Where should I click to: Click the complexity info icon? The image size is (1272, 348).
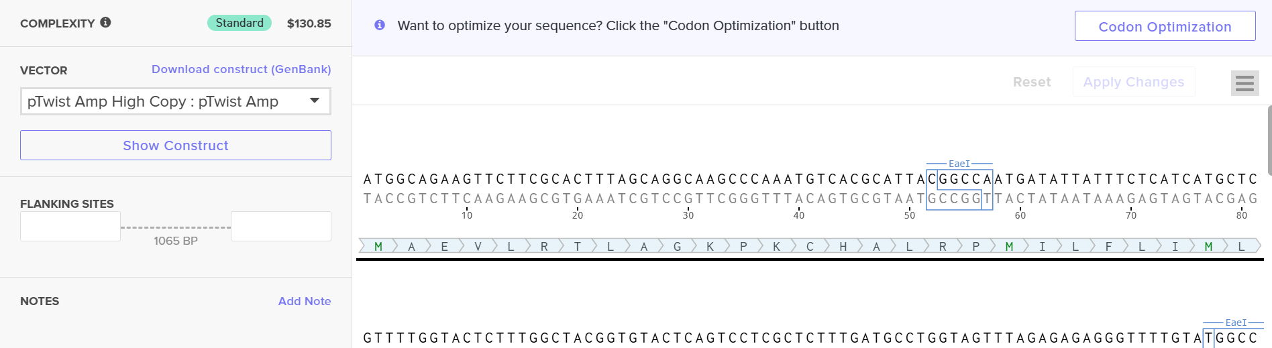click(105, 22)
